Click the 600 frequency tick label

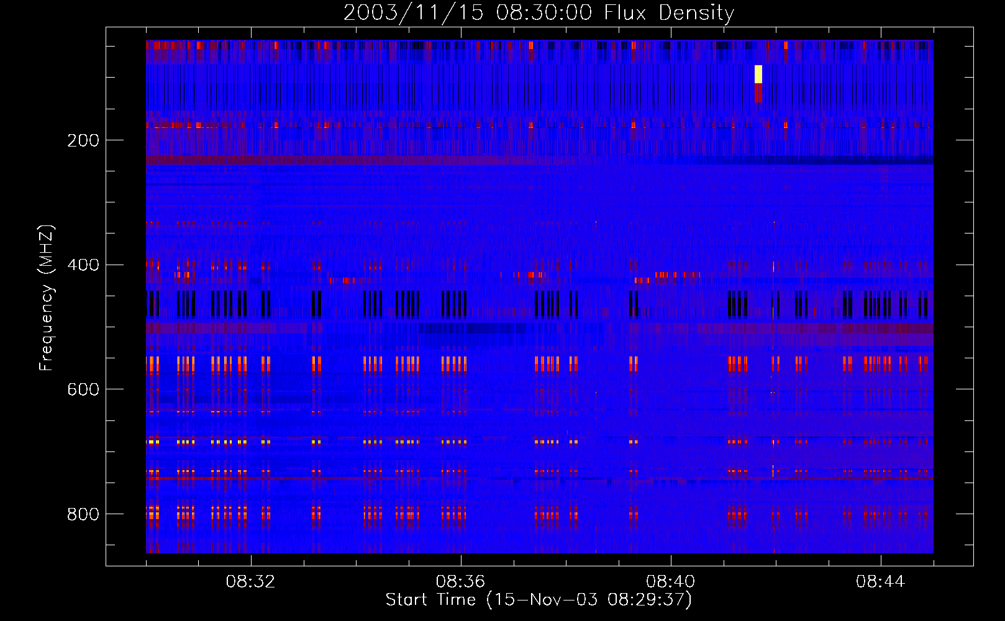coord(83,389)
